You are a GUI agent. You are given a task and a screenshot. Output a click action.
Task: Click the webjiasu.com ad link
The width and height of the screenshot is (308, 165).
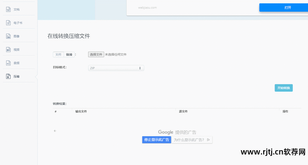[x=147, y=8]
